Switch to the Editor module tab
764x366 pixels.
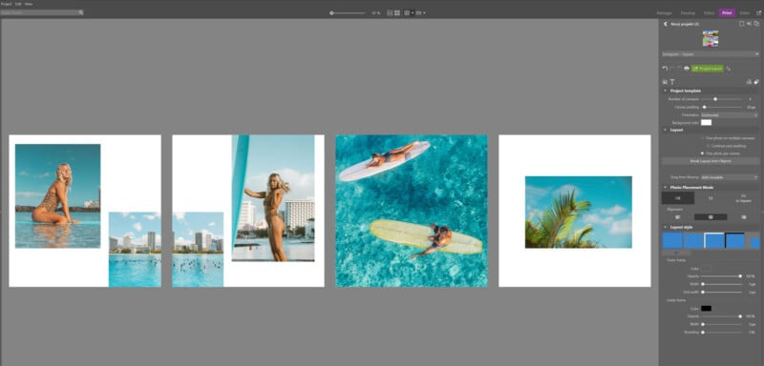pos(709,13)
